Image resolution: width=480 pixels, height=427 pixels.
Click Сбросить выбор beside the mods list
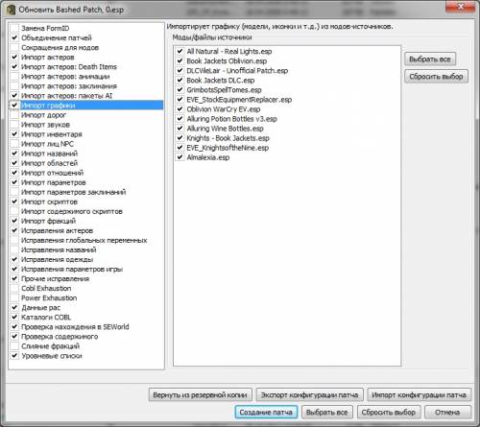pyautogui.click(x=436, y=77)
